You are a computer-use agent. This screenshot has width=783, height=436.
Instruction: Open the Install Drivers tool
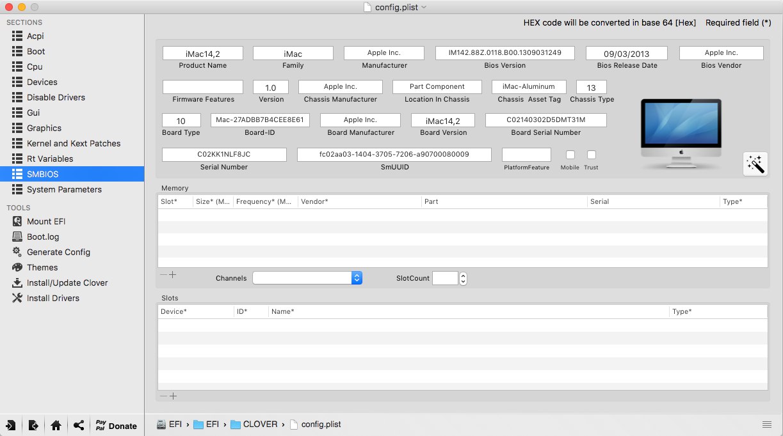pos(72,298)
